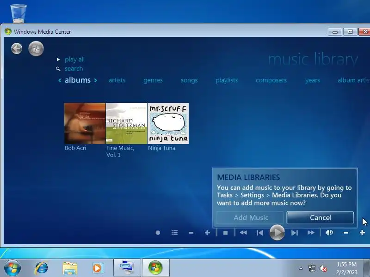Stop playback with the stop button

tap(226, 233)
